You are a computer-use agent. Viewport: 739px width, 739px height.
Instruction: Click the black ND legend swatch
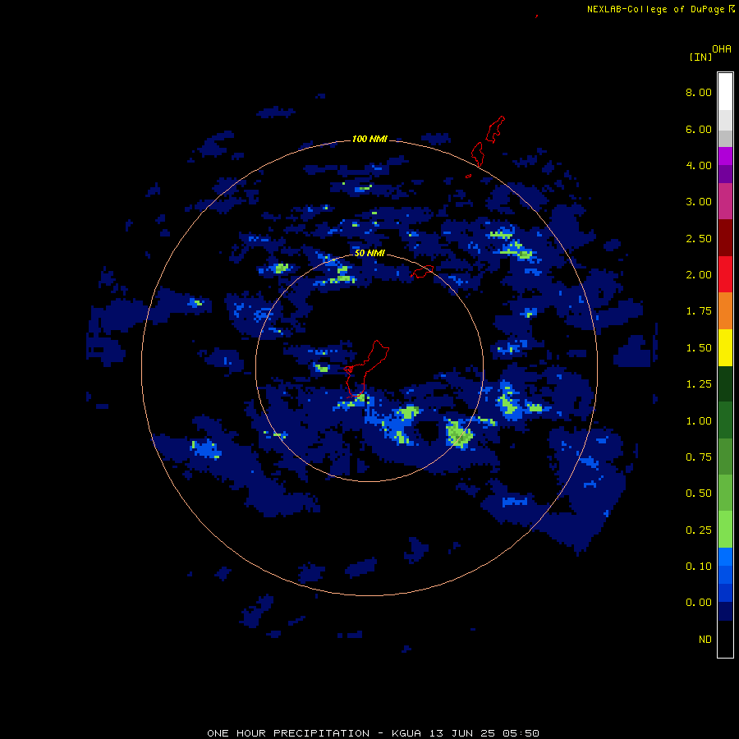point(725,639)
